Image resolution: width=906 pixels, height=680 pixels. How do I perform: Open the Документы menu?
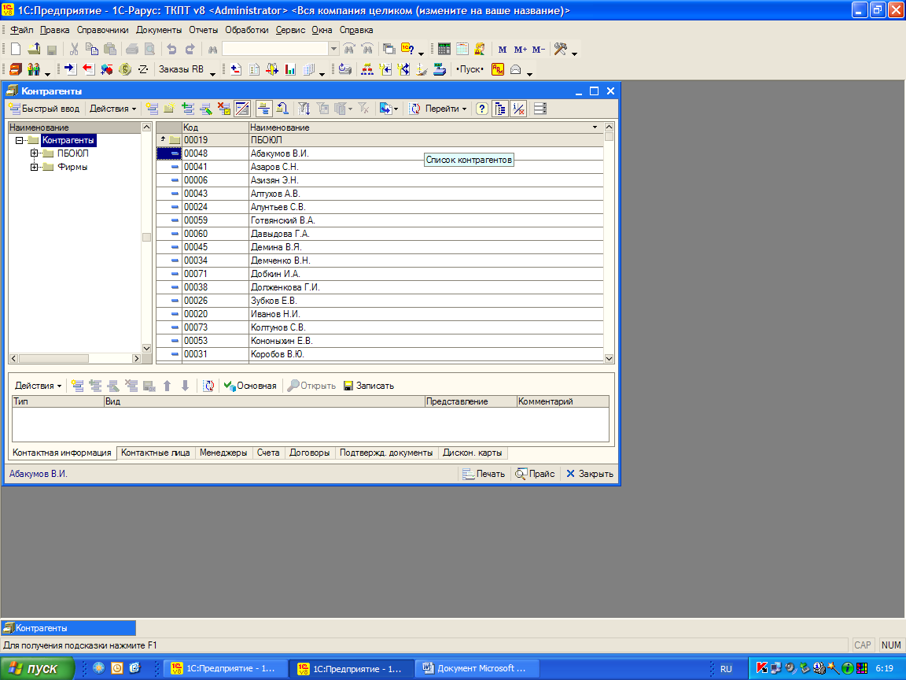click(x=159, y=30)
